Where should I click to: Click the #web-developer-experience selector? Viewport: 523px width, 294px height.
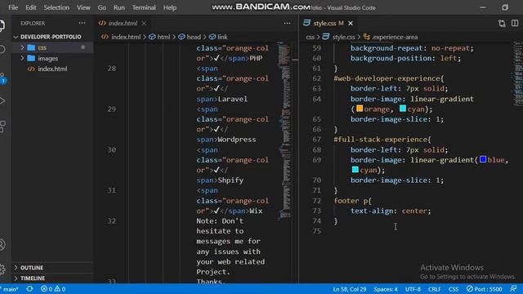(387, 78)
